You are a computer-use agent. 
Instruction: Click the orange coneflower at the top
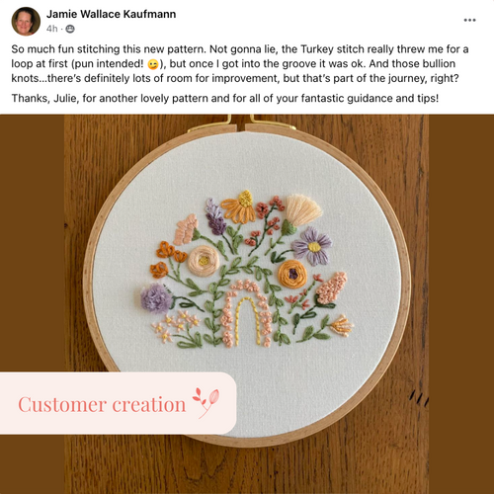pos(240,207)
